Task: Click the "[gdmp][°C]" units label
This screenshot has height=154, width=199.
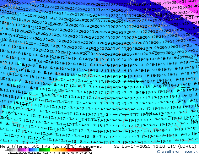Action: click(x=65, y=146)
